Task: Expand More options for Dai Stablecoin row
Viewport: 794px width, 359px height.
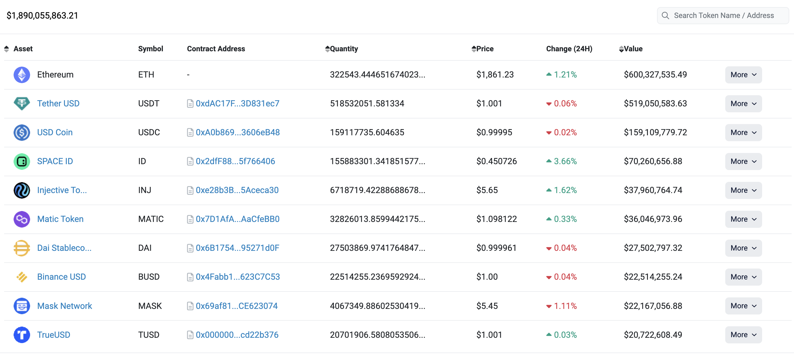Action: coord(743,248)
